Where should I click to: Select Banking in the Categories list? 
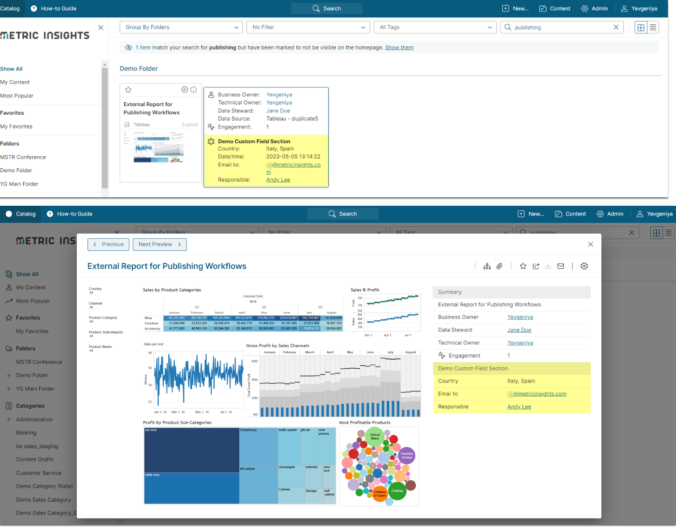pyautogui.click(x=26, y=433)
